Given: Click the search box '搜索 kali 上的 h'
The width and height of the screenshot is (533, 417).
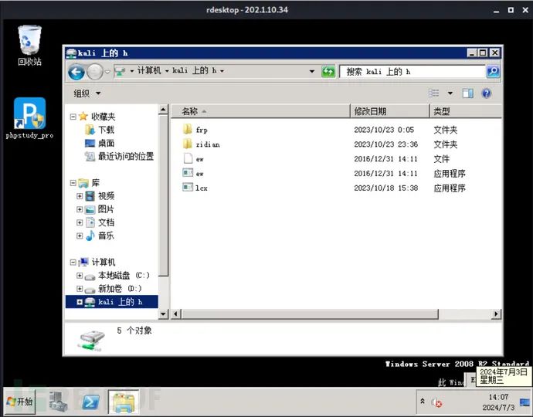Looking at the screenshot, I should tap(412, 72).
